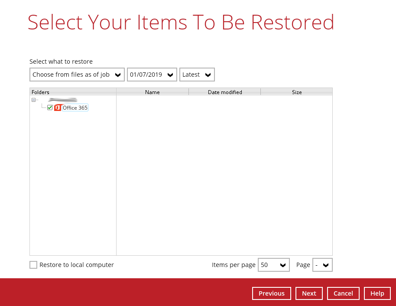Cancel the restore wizard
The height and width of the screenshot is (306, 396).
coord(343,293)
